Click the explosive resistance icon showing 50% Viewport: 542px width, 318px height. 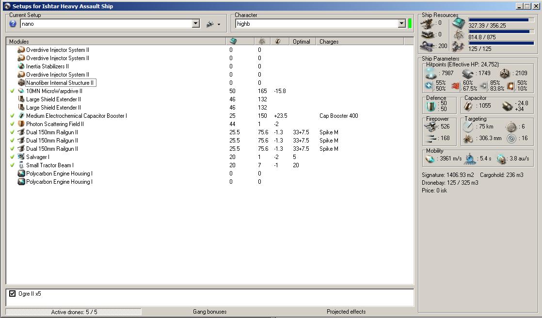point(510,85)
